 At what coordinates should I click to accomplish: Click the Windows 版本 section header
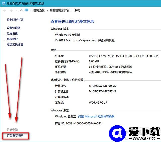(x=60, y=29)
